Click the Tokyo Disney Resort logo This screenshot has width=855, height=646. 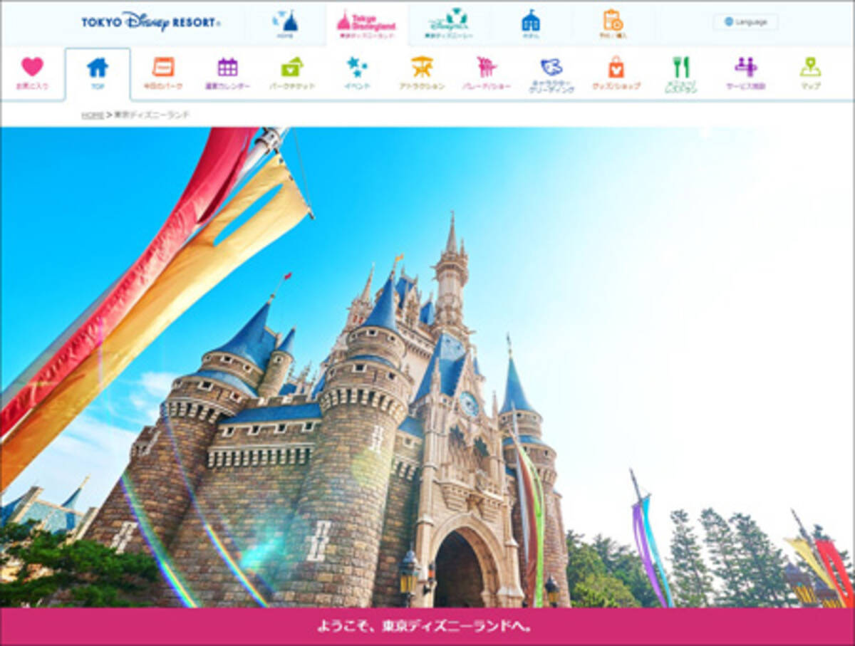tap(150, 21)
